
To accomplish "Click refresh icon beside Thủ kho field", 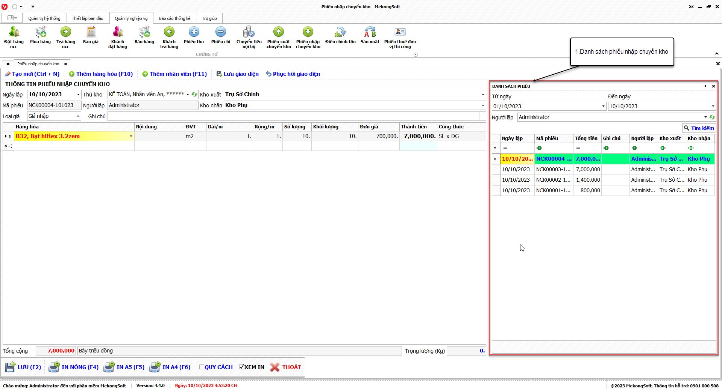I will coord(194,95).
